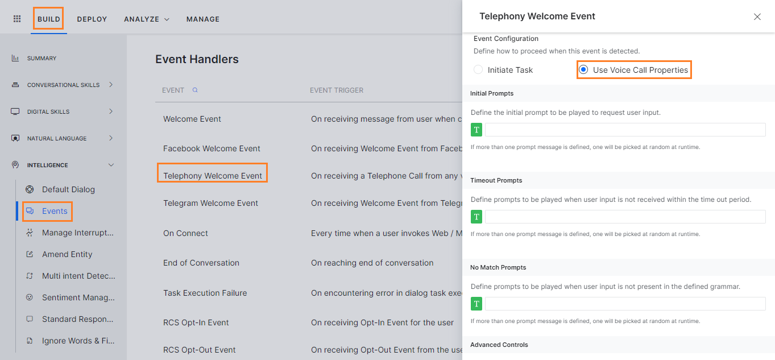
Task: Open the Analyze dropdown menu
Action: point(147,19)
